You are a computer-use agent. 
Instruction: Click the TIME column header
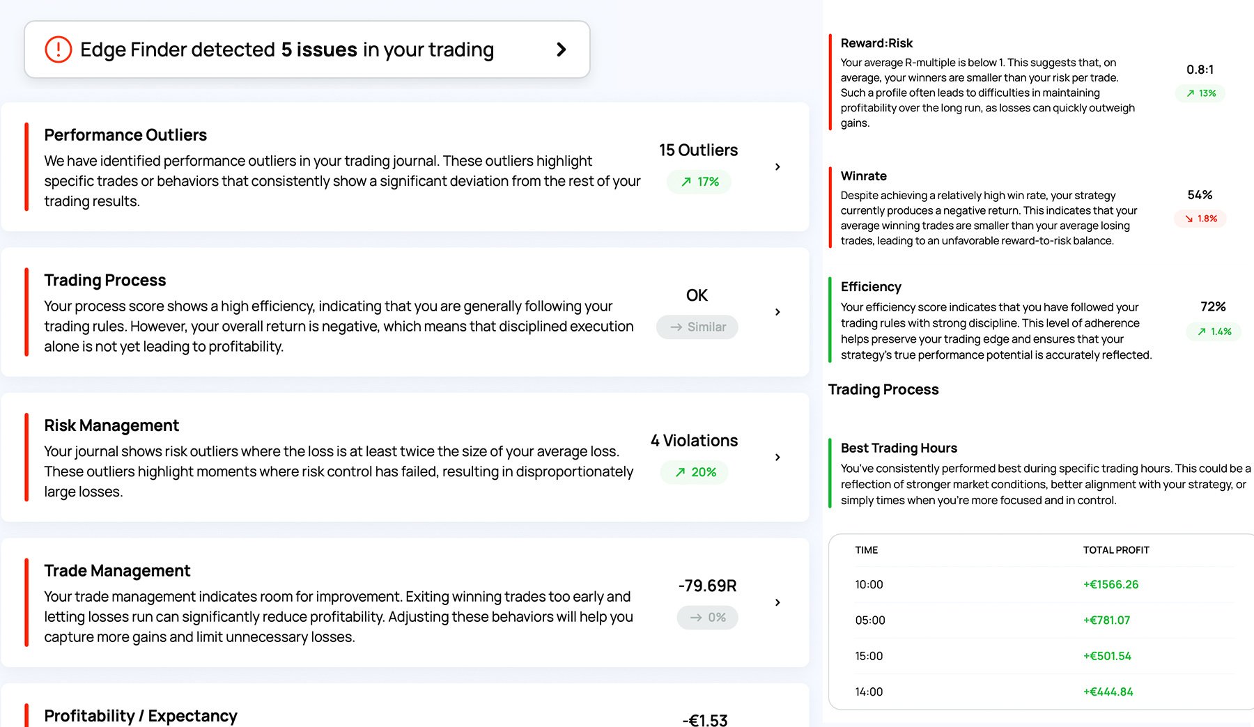866,550
